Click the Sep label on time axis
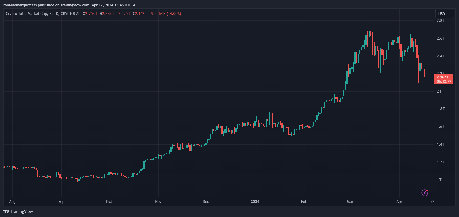The height and width of the screenshot is (217, 459). (61, 202)
